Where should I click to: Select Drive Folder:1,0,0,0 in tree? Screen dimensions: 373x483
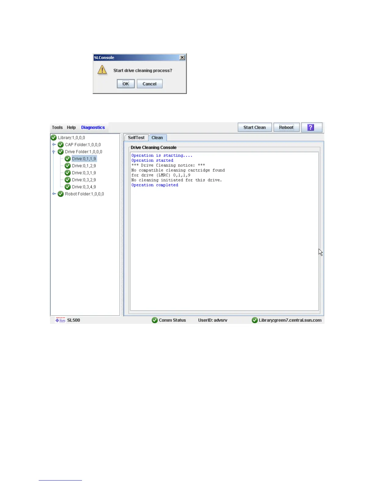tap(83, 152)
